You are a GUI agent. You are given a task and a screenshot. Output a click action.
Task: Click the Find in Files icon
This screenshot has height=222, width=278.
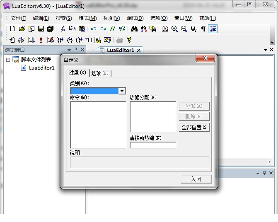pyautogui.click(x=153, y=29)
